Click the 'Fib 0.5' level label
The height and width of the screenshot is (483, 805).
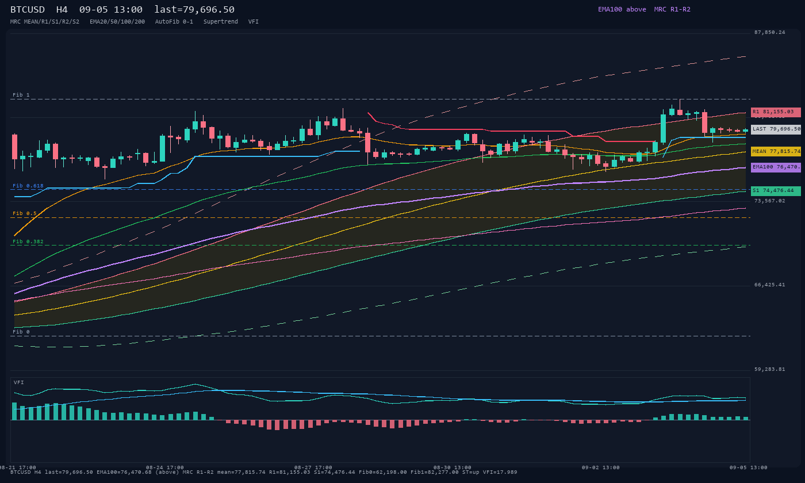(25, 213)
